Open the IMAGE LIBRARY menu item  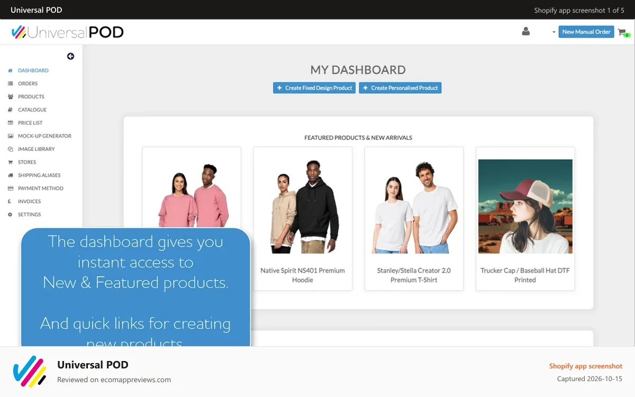37,149
